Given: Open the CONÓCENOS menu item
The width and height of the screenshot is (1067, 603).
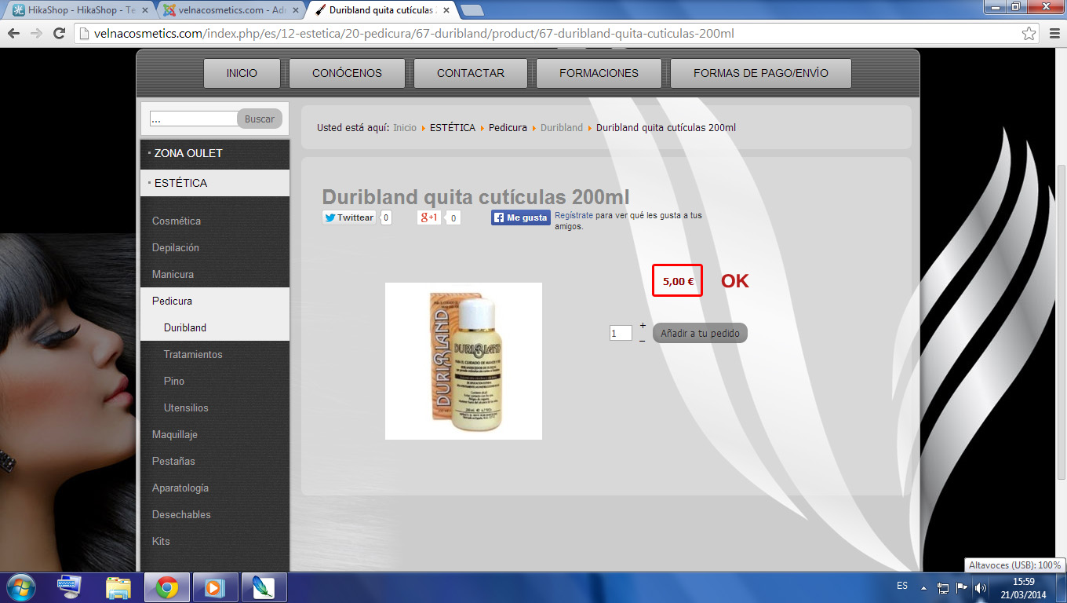Looking at the screenshot, I should pyautogui.click(x=347, y=73).
